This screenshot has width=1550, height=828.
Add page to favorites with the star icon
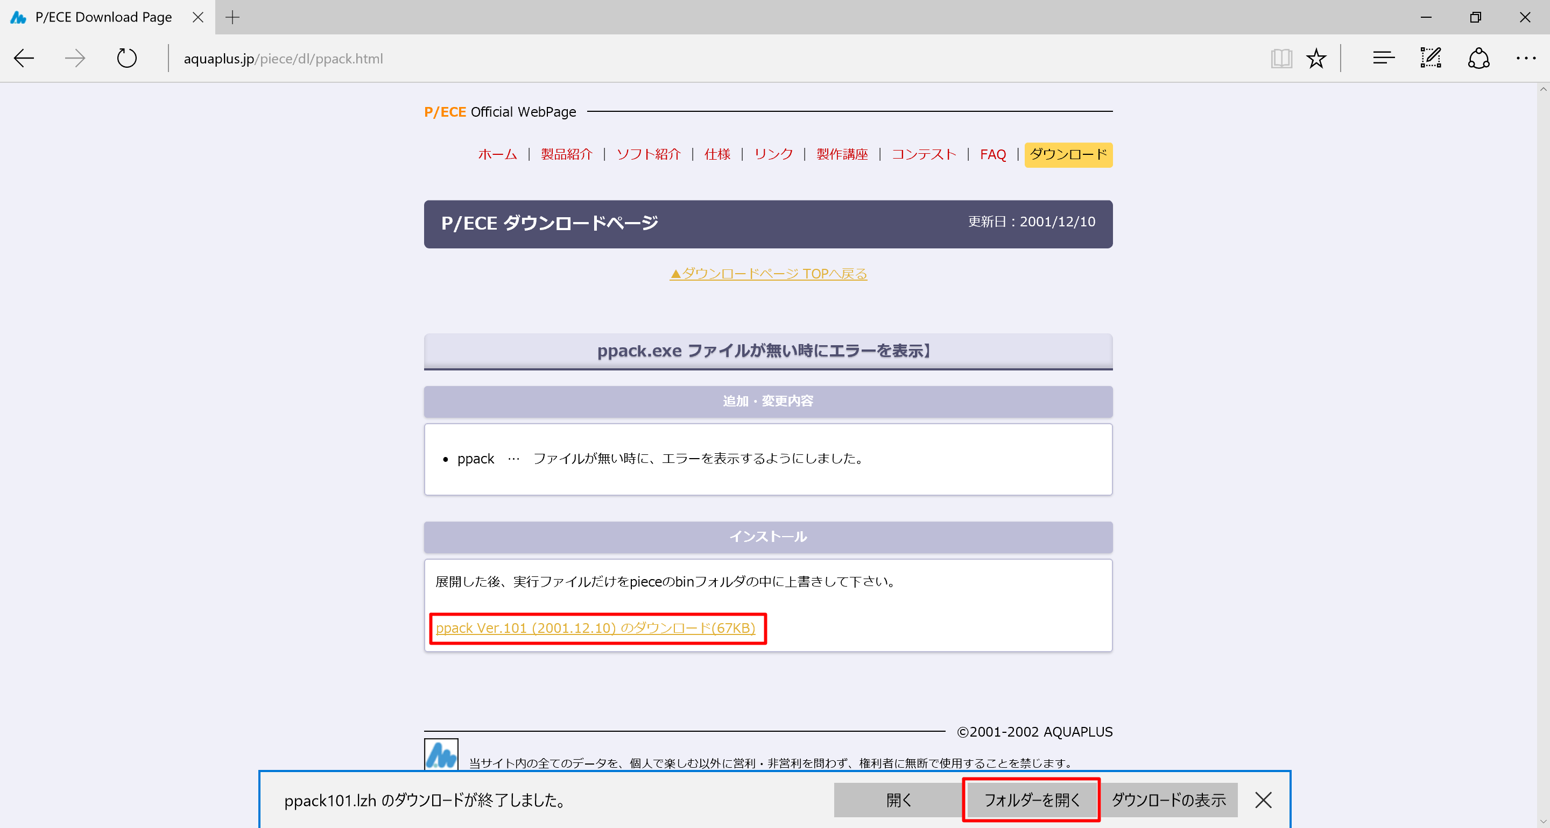[1316, 58]
